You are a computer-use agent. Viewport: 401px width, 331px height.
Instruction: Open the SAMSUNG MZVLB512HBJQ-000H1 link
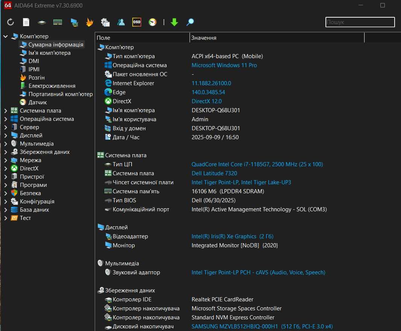(262, 326)
